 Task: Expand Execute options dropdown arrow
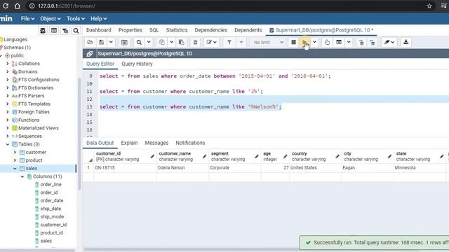(x=315, y=42)
